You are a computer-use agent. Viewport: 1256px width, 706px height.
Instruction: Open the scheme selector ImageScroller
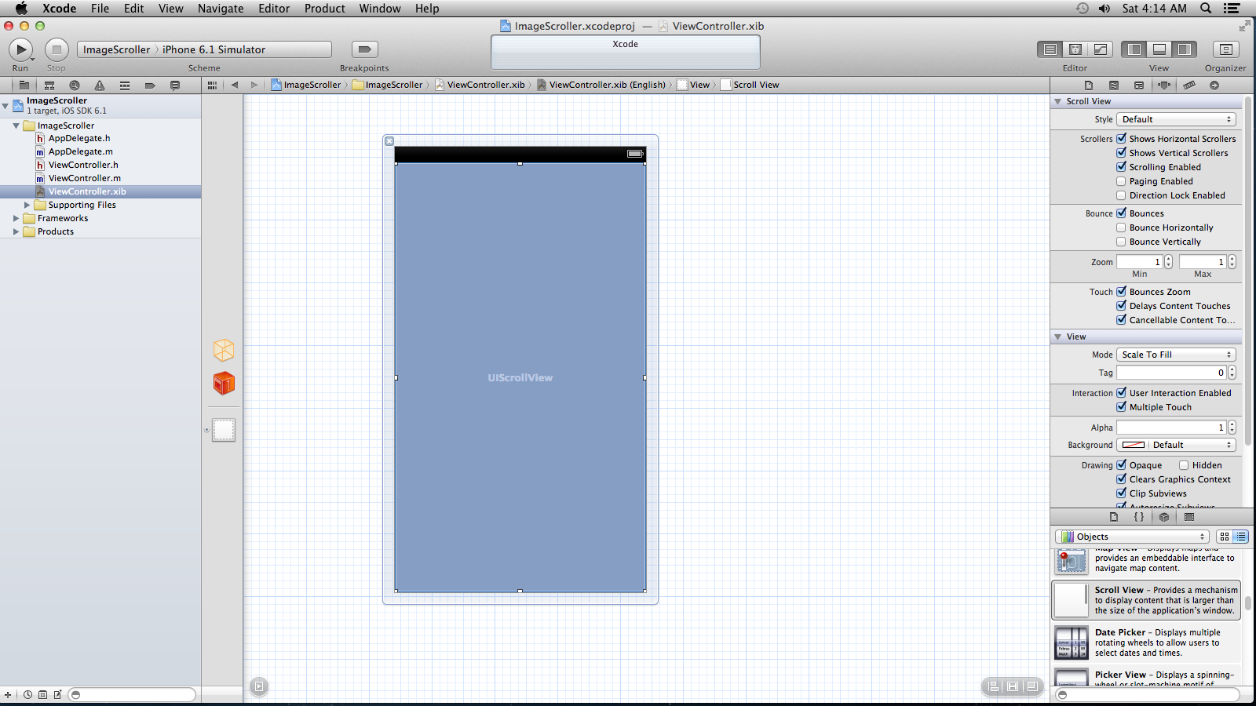[116, 49]
